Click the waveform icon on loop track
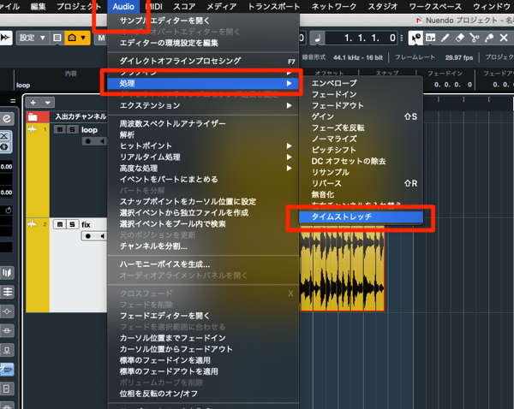The width and height of the screenshot is (514, 409). [33, 129]
